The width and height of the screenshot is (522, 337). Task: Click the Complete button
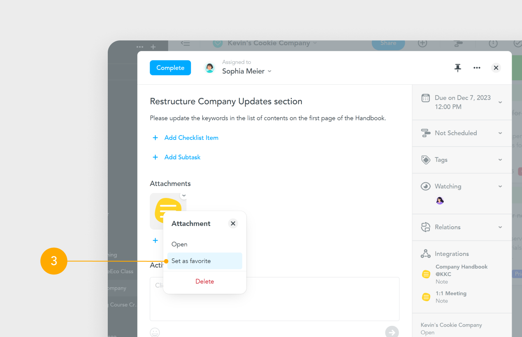point(170,68)
